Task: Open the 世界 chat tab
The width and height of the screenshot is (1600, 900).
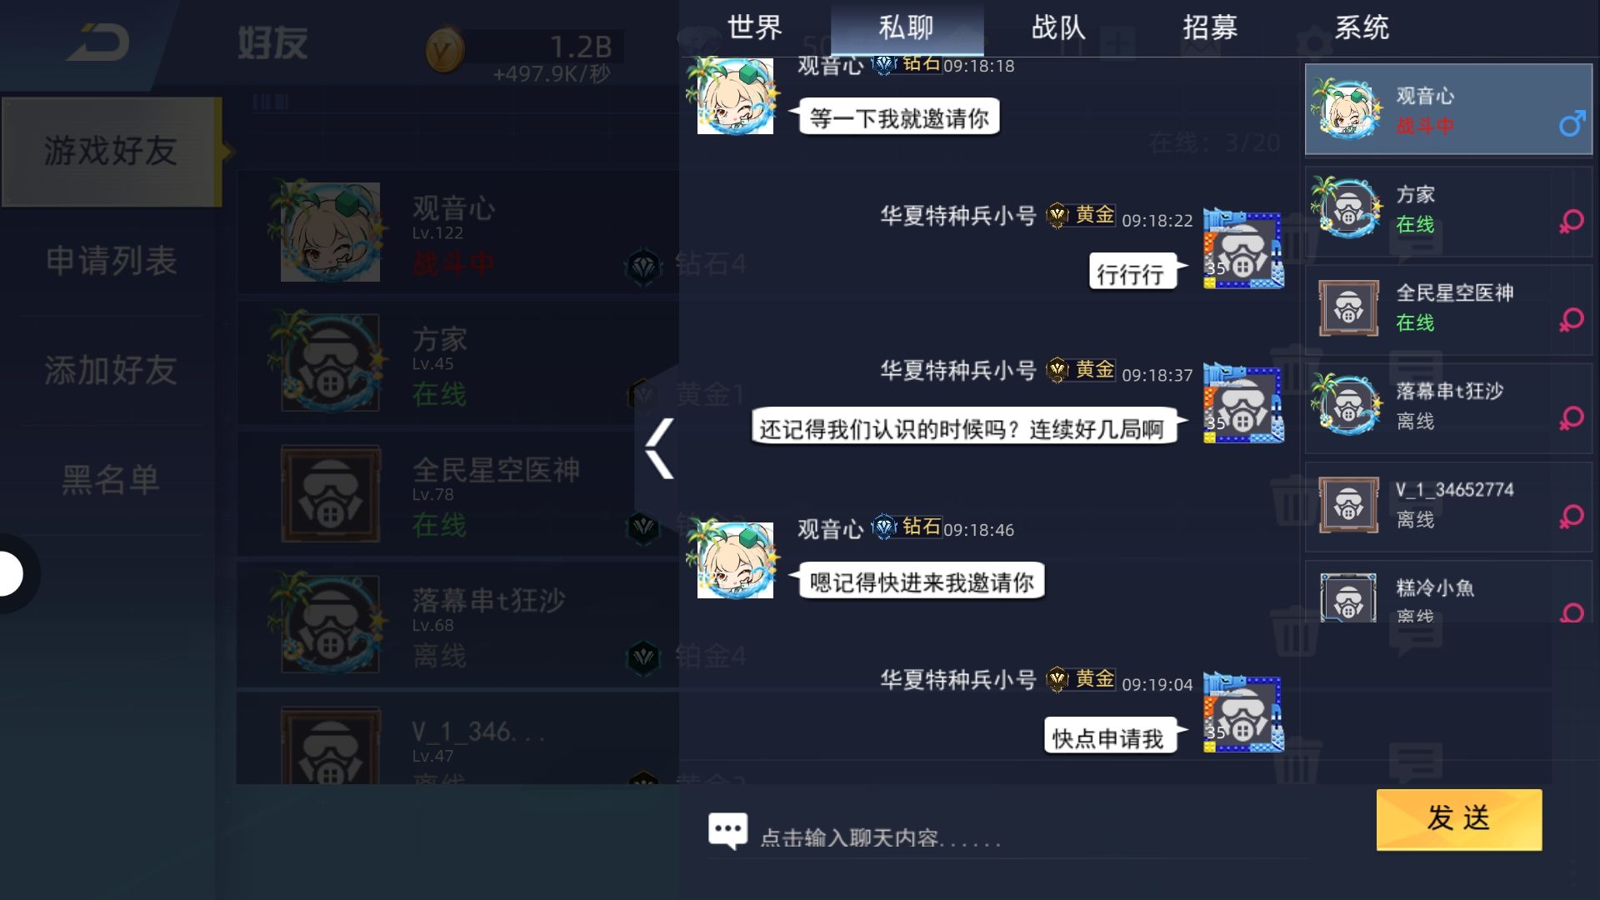Action: 755,27
